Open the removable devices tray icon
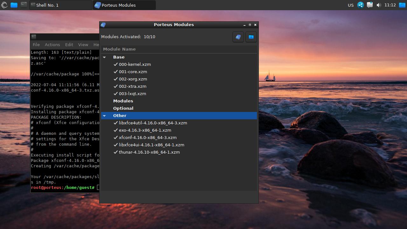The image size is (407, 229). pyautogui.click(x=369, y=5)
